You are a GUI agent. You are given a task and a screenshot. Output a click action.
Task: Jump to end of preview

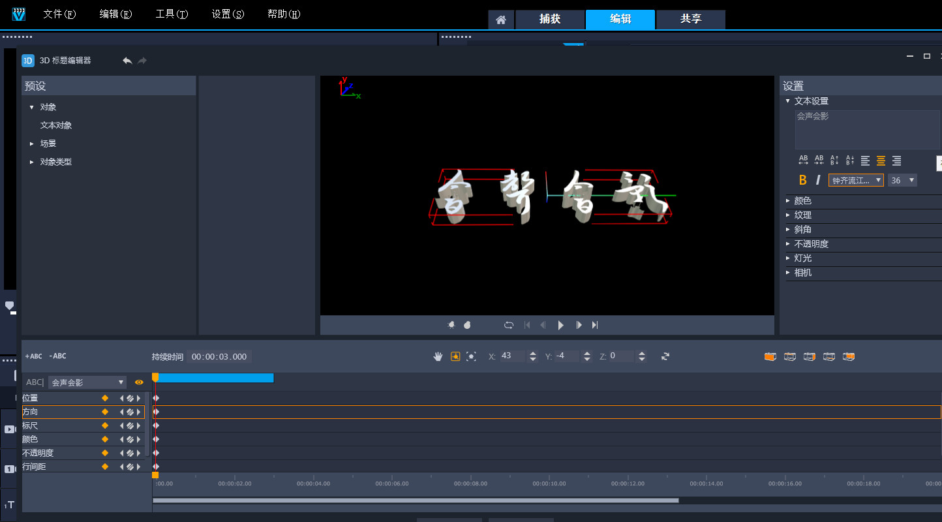point(595,325)
